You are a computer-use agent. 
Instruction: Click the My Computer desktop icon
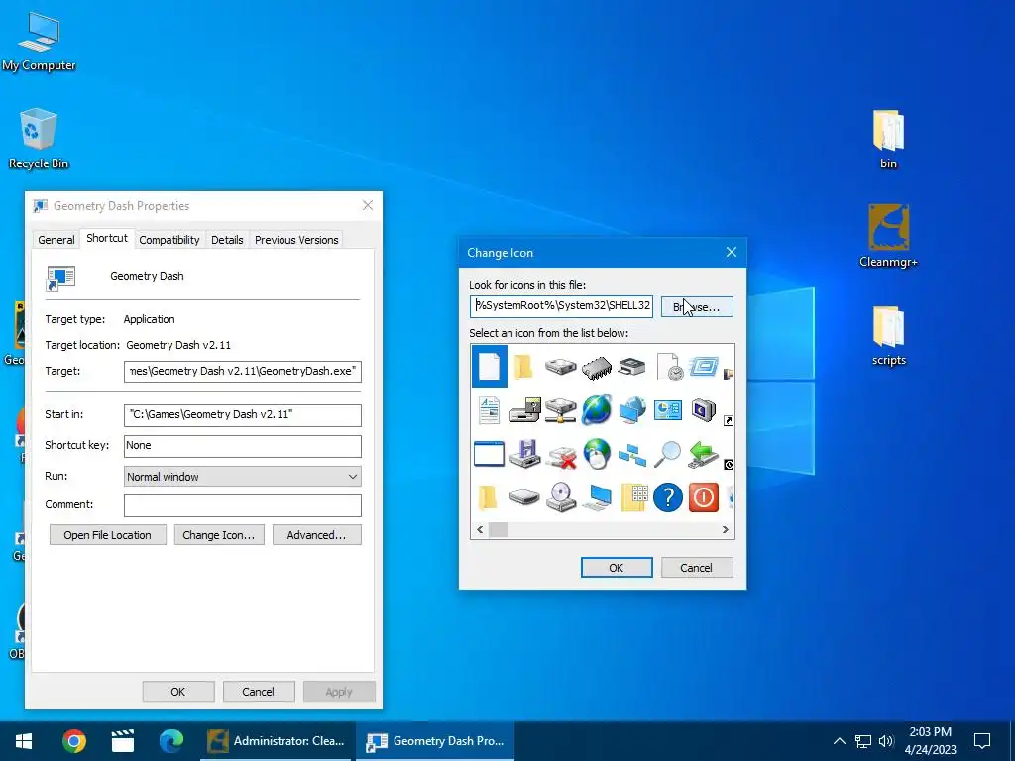click(x=39, y=41)
